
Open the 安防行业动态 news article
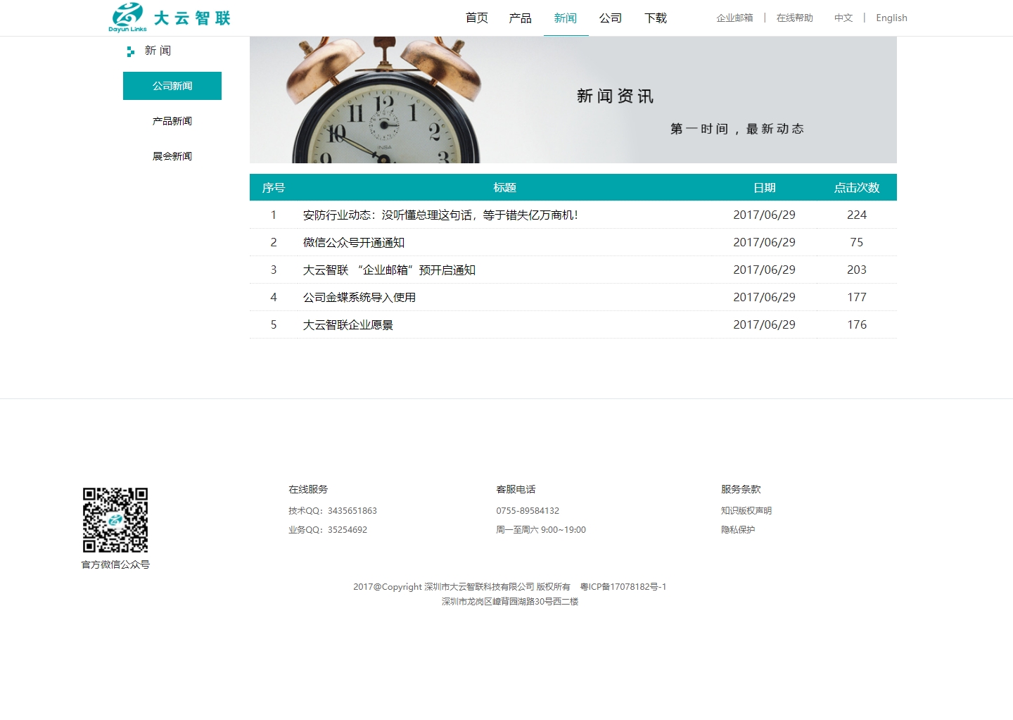(440, 215)
